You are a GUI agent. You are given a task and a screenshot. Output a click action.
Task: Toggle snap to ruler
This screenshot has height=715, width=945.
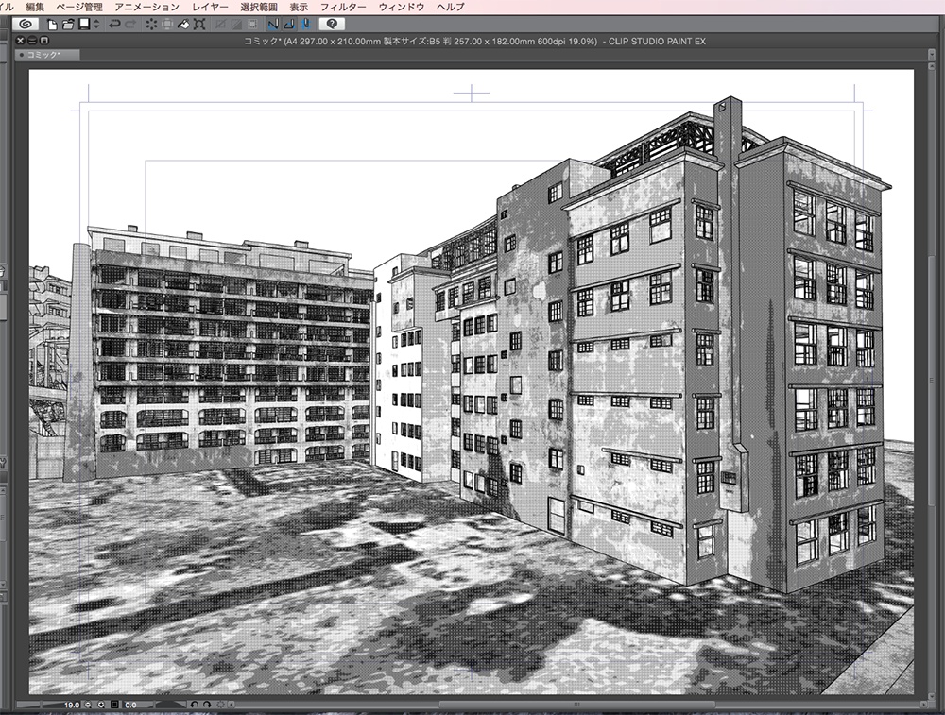click(273, 25)
